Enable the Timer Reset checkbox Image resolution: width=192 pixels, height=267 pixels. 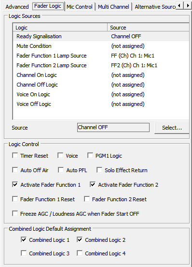click(15, 155)
